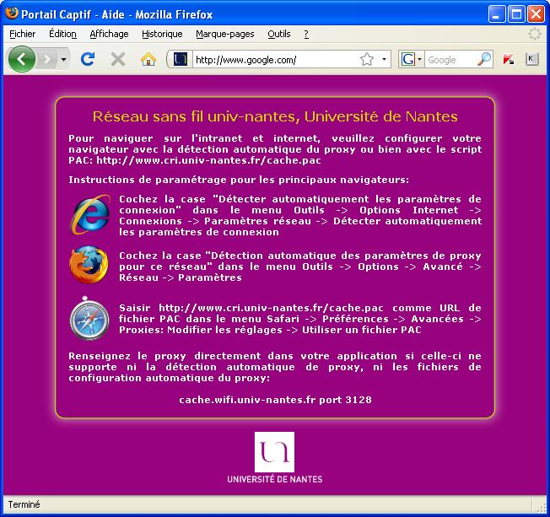Open the Outils menu
The image size is (550, 517).
[278, 34]
